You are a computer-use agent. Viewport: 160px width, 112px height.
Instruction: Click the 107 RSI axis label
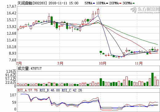13,95
